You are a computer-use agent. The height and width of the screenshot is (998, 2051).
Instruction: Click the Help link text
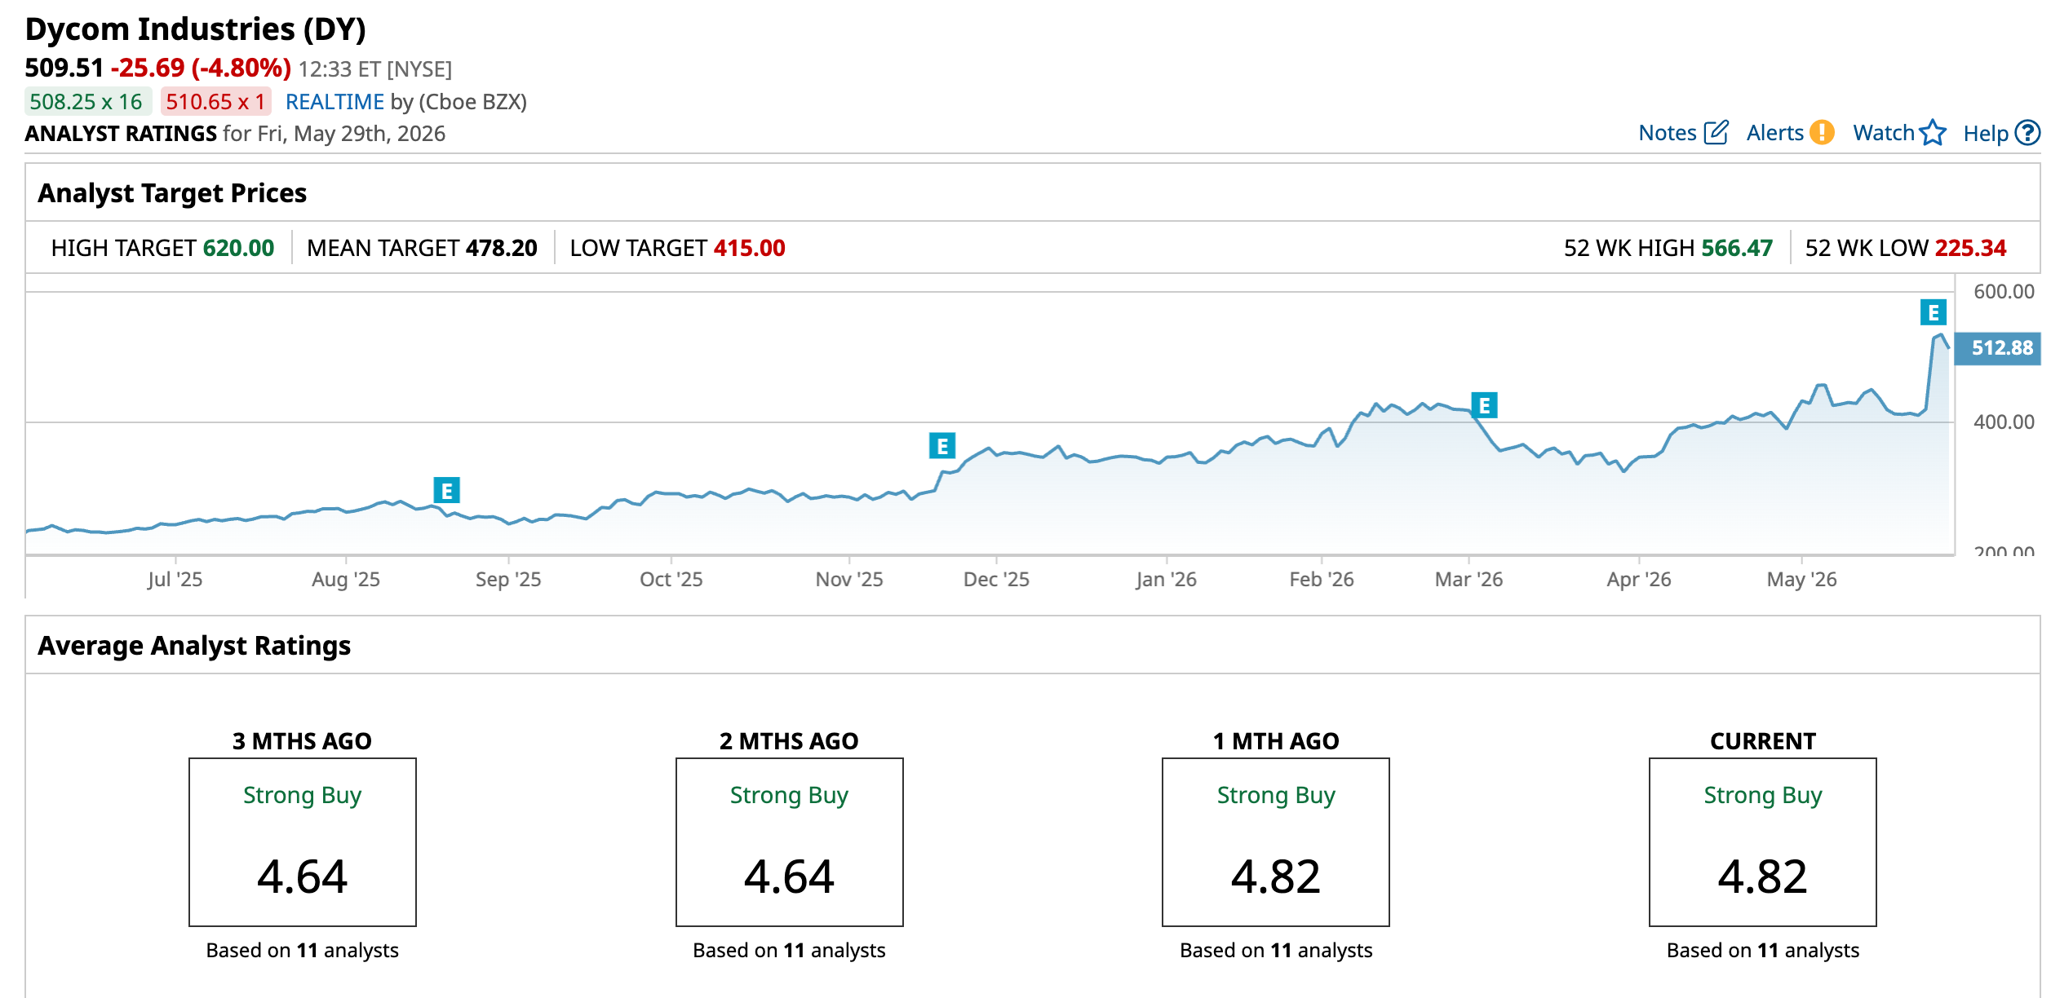(x=1985, y=134)
